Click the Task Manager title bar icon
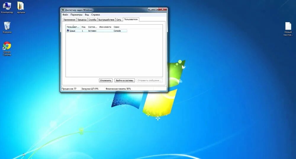 63,10
